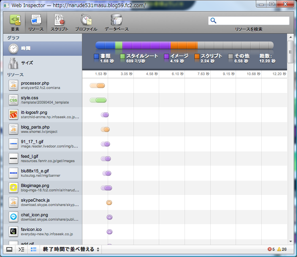Click the orange script segment of summary bar

click(184, 45)
